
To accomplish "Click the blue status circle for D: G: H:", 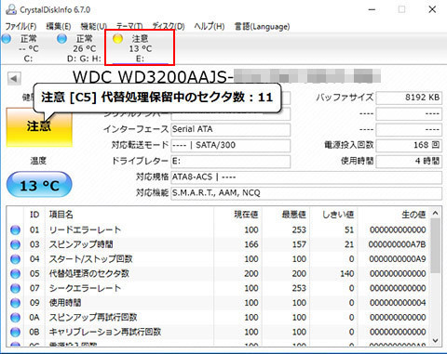I will [62, 39].
